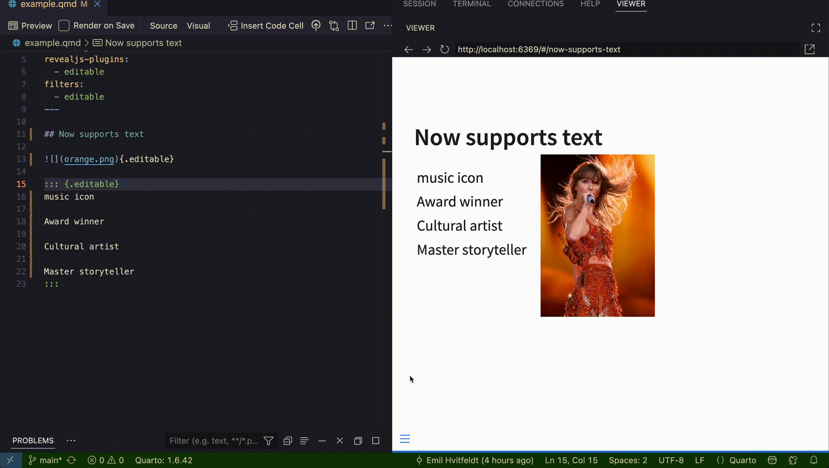
Task: Maximize the viewer panel
Action: pyautogui.click(x=815, y=28)
